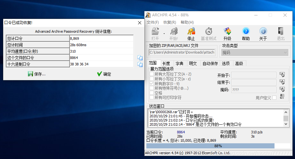295x159 pixels.
Task: Open the 攻击类型 dropdown showing 掩码
Action: click(255, 53)
